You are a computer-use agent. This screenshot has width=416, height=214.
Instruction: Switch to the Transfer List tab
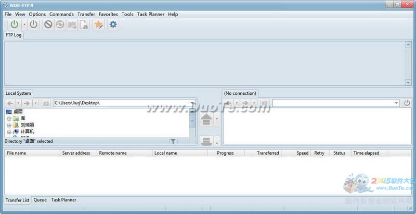tap(18, 200)
